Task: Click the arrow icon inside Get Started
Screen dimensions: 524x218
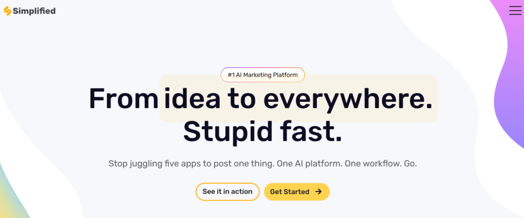Action: tap(319, 191)
